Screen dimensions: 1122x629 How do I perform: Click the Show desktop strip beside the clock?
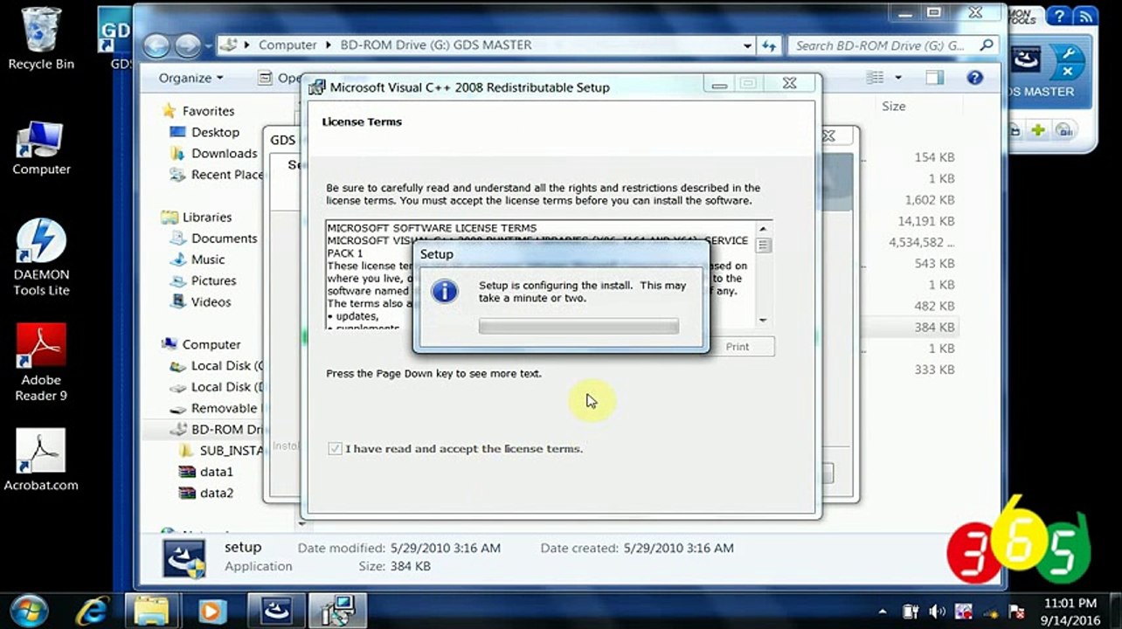coord(1116,611)
